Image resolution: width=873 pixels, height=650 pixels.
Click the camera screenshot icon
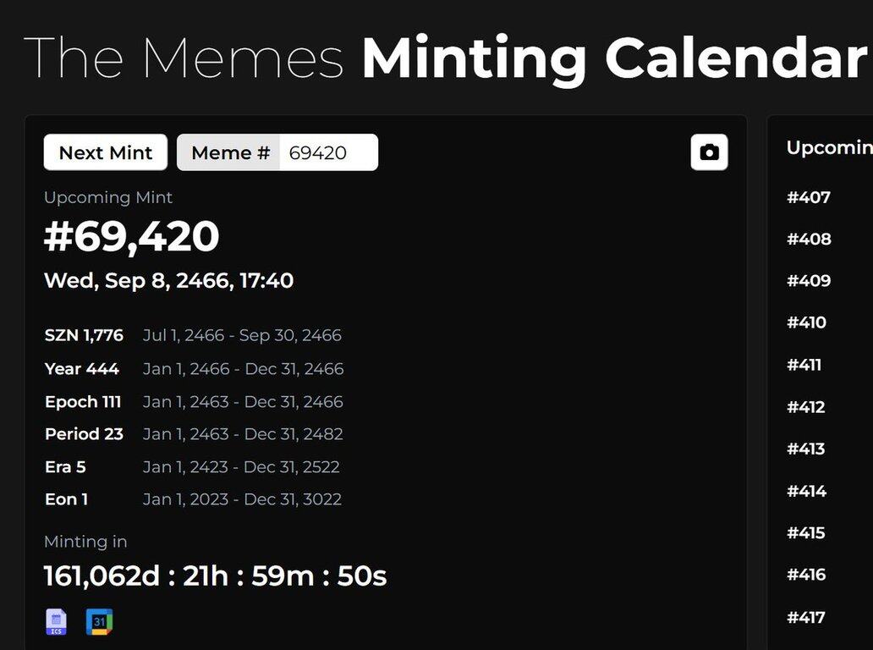709,152
